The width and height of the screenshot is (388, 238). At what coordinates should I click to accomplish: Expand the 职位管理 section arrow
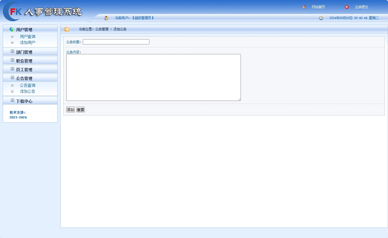[12, 60]
